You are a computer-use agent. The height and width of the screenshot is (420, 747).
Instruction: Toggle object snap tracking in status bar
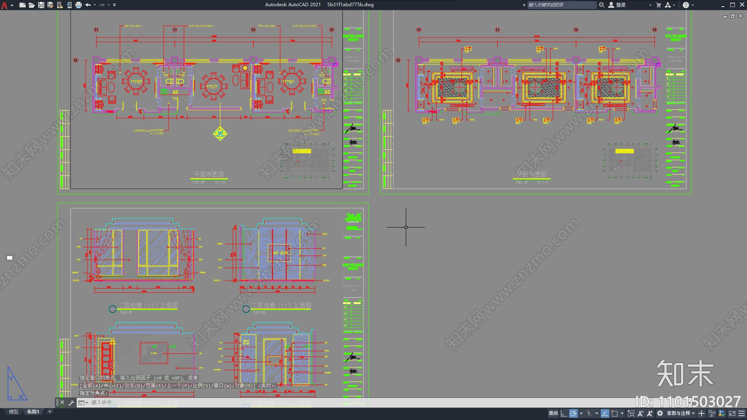605,413
